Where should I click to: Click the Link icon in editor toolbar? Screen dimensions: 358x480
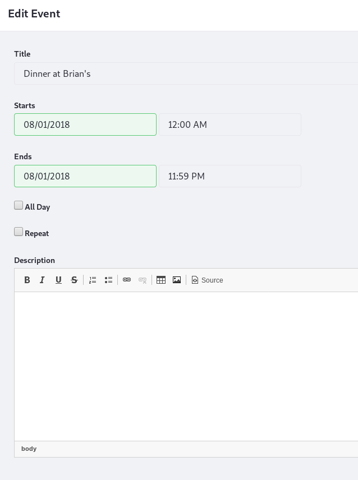tap(127, 280)
